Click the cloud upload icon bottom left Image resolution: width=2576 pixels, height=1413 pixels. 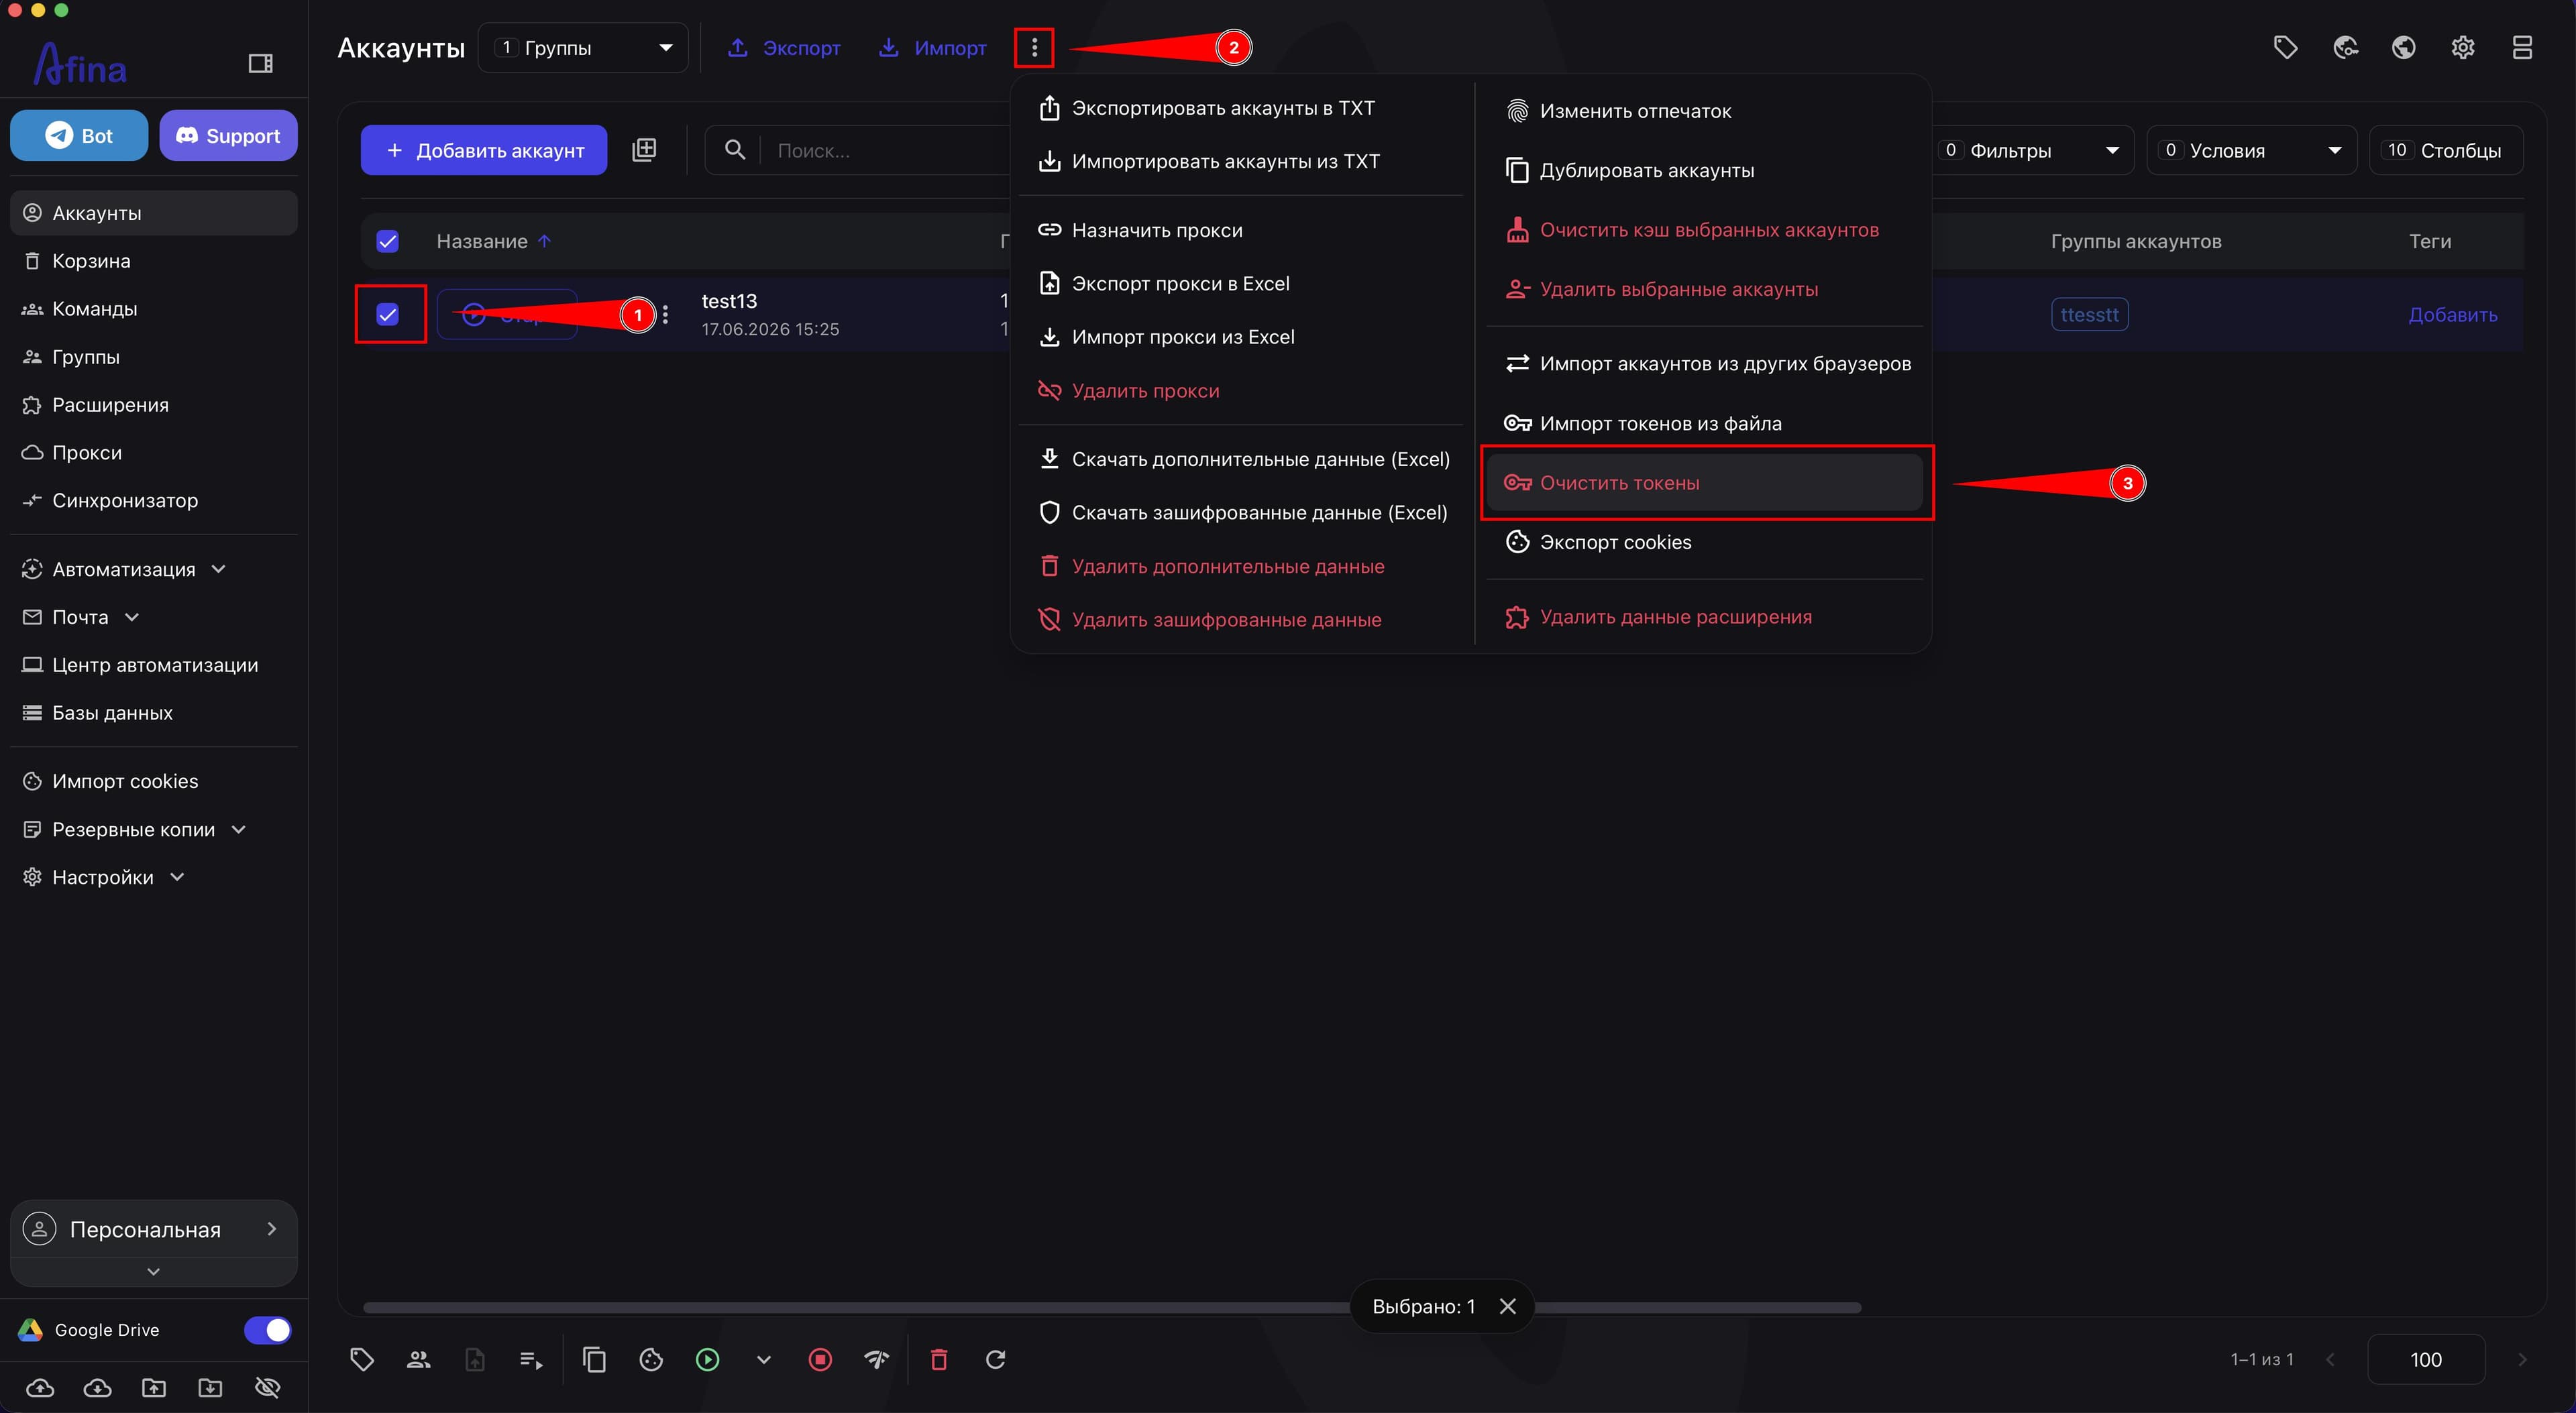(x=40, y=1387)
